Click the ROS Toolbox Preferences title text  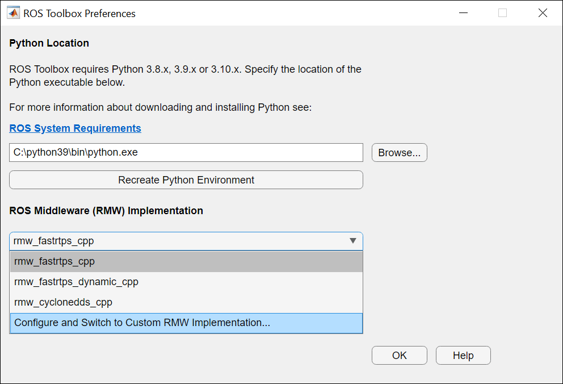(x=79, y=14)
